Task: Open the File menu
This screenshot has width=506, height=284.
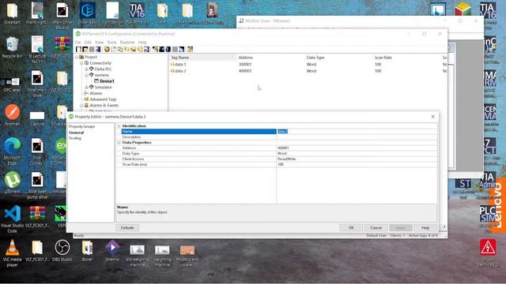Action: click(x=77, y=42)
